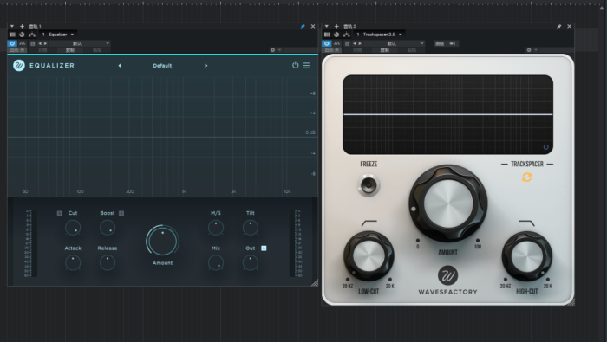Open the '1 - Equalizer' plugin selector dropdown
The image size is (607, 342).
coord(58,35)
